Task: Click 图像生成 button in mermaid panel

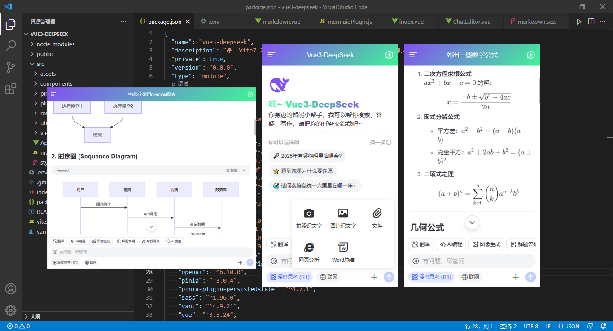Action: click(x=101, y=241)
